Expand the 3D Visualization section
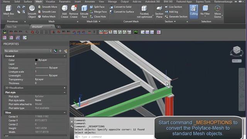Image resolution: width=247 pixels, height=139 pixels. coord(64,88)
